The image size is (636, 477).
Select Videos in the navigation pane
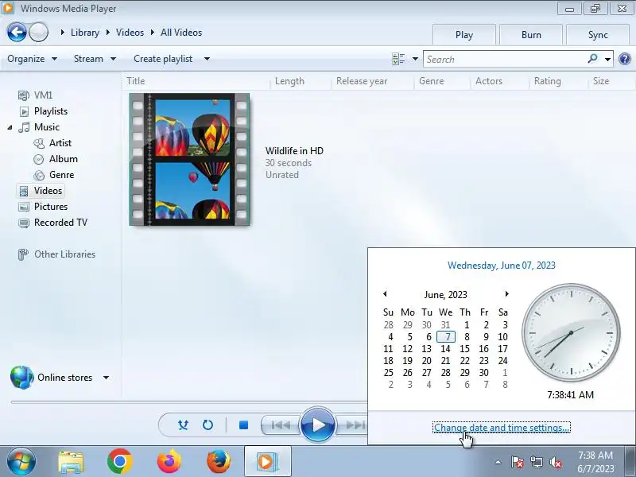[x=41, y=191]
